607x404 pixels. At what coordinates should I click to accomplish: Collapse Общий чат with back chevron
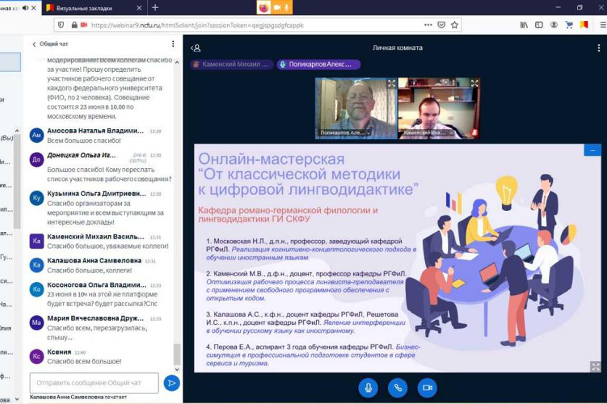tap(34, 44)
